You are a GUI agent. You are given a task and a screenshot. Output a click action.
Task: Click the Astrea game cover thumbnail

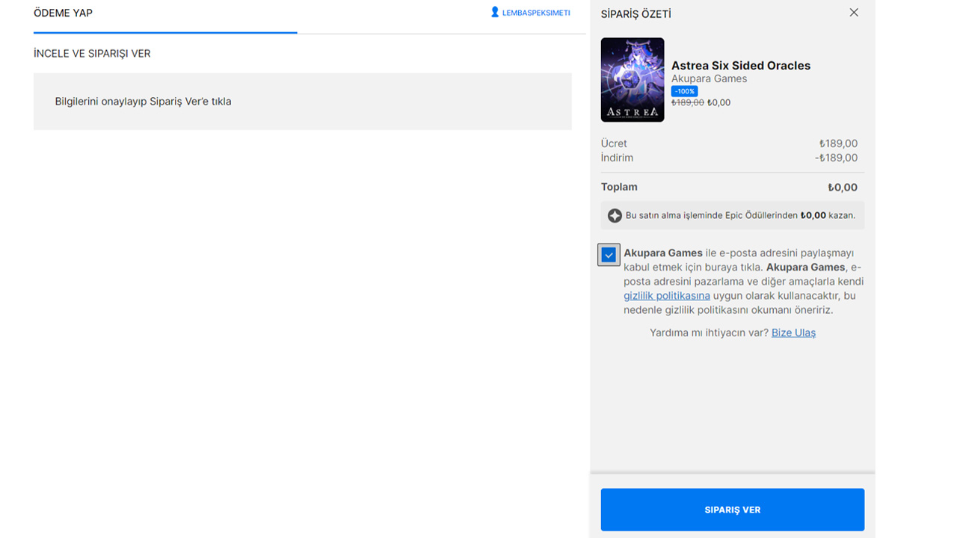633,80
